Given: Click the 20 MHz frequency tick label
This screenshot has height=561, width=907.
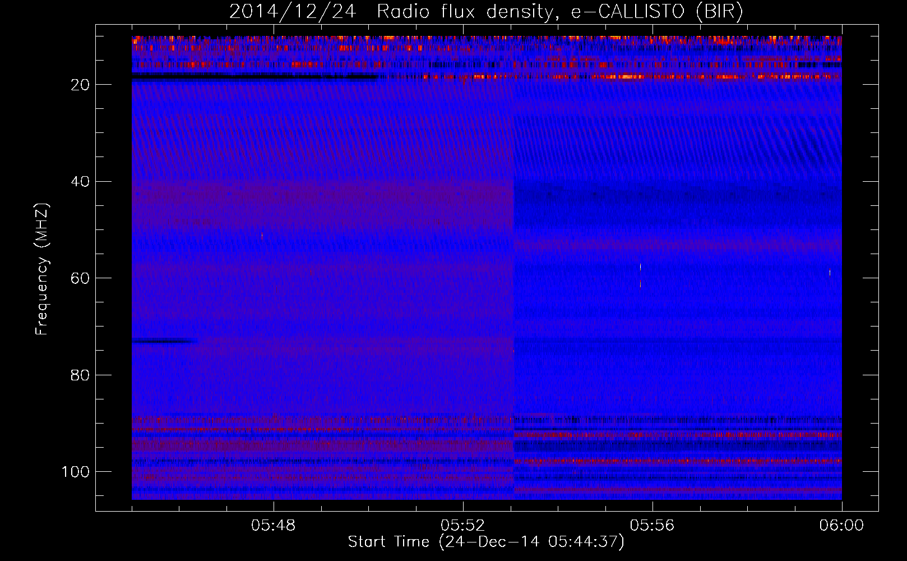Looking at the screenshot, I should tap(80, 85).
